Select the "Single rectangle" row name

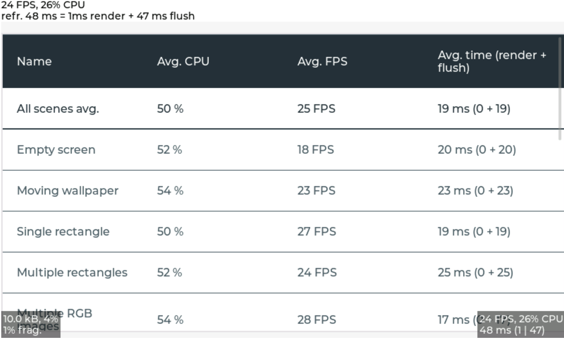pos(63,232)
